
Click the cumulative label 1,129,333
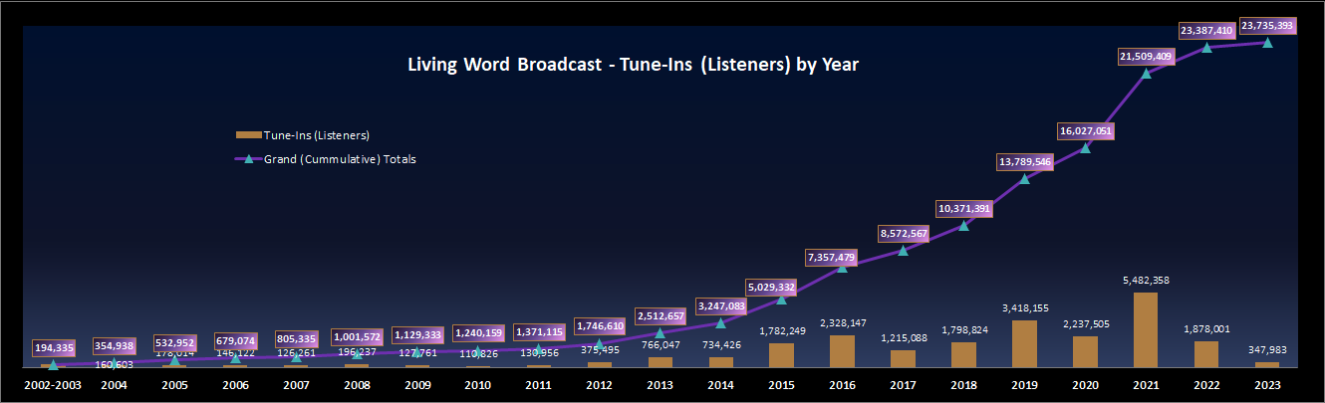tap(416, 335)
